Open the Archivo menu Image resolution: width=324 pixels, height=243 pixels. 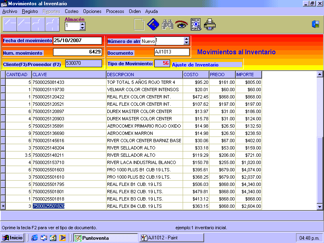10,11
